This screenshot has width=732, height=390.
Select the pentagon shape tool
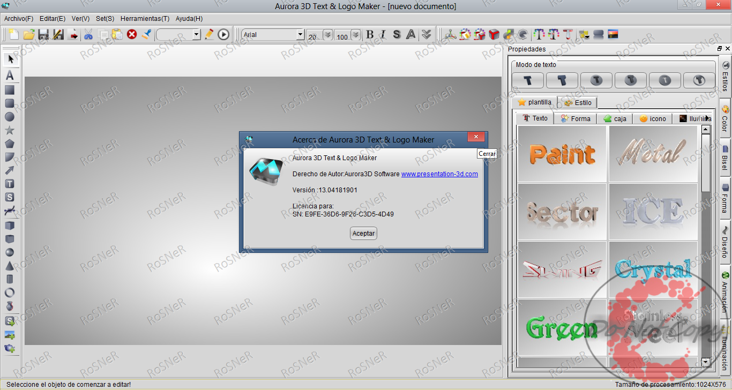(x=10, y=144)
